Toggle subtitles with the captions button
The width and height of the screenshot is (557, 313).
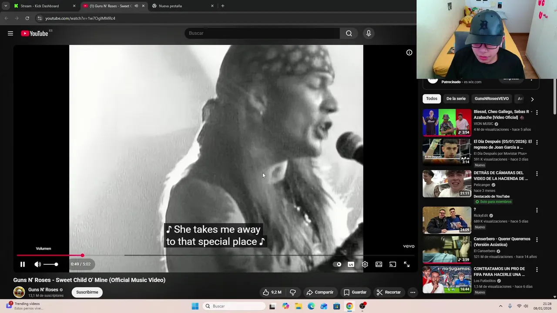point(351,264)
